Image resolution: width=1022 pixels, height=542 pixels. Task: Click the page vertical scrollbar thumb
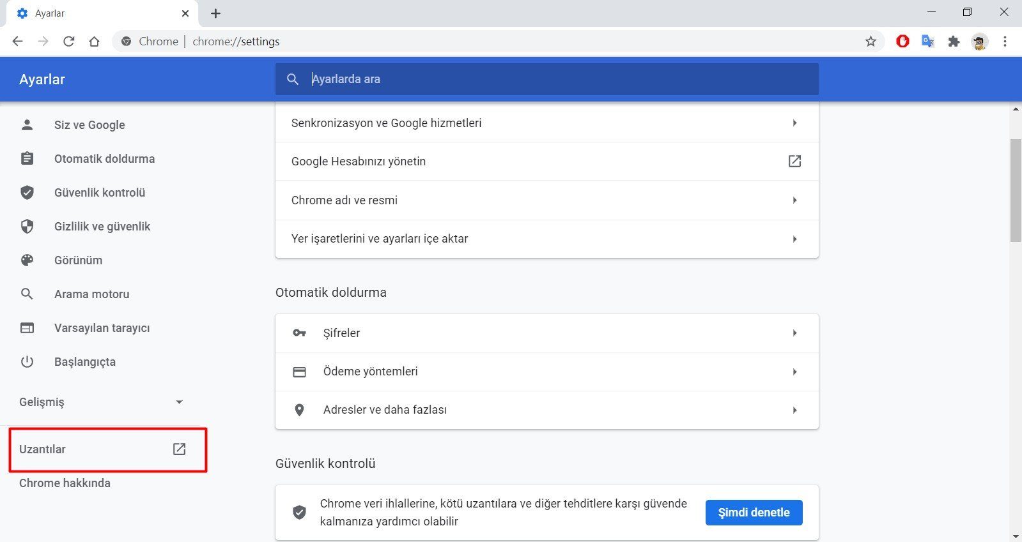(1016, 190)
